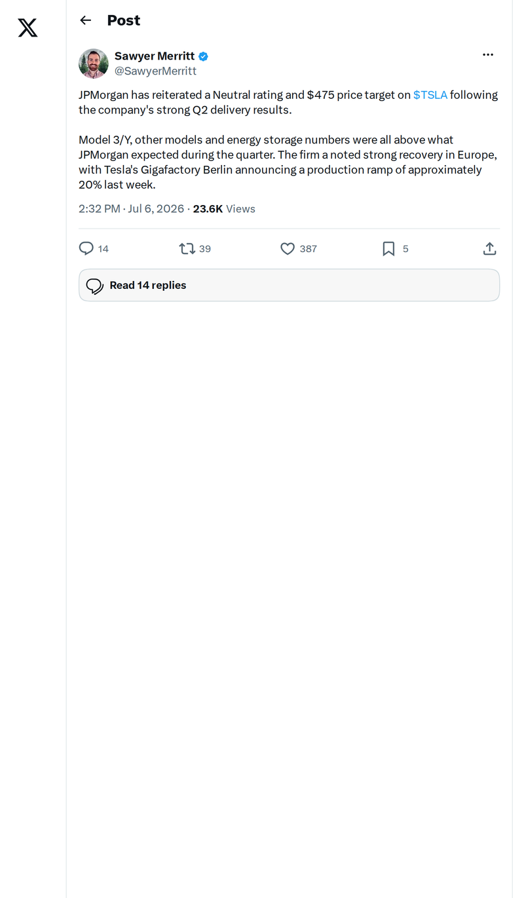Click the 387 likes count
Viewport: 524px width, 898px height.
308,249
